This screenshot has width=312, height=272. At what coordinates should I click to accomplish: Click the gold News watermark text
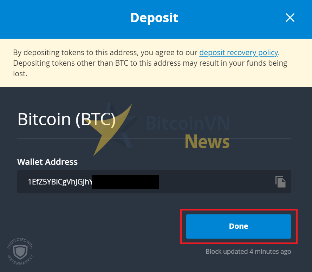pos(207,142)
